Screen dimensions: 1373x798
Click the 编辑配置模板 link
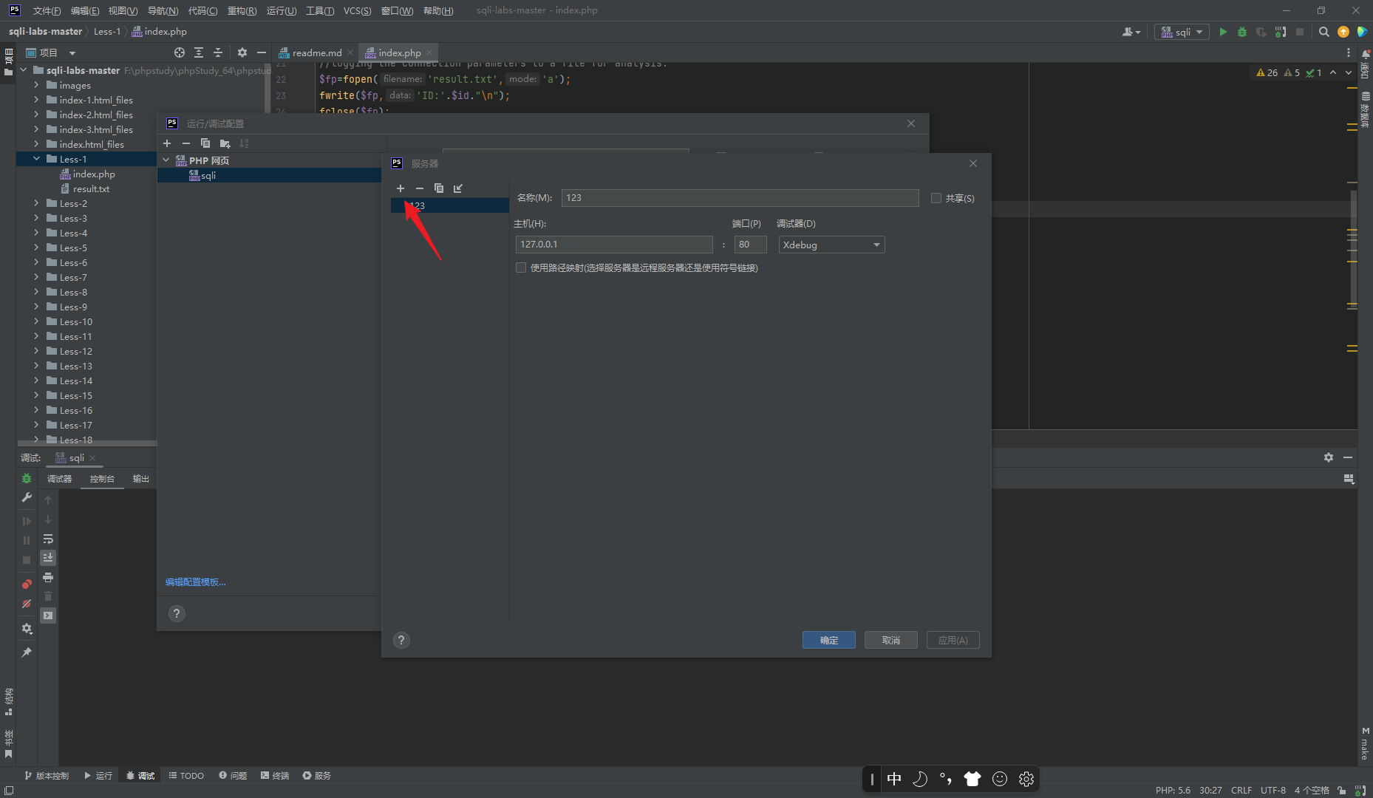coord(194,582)
